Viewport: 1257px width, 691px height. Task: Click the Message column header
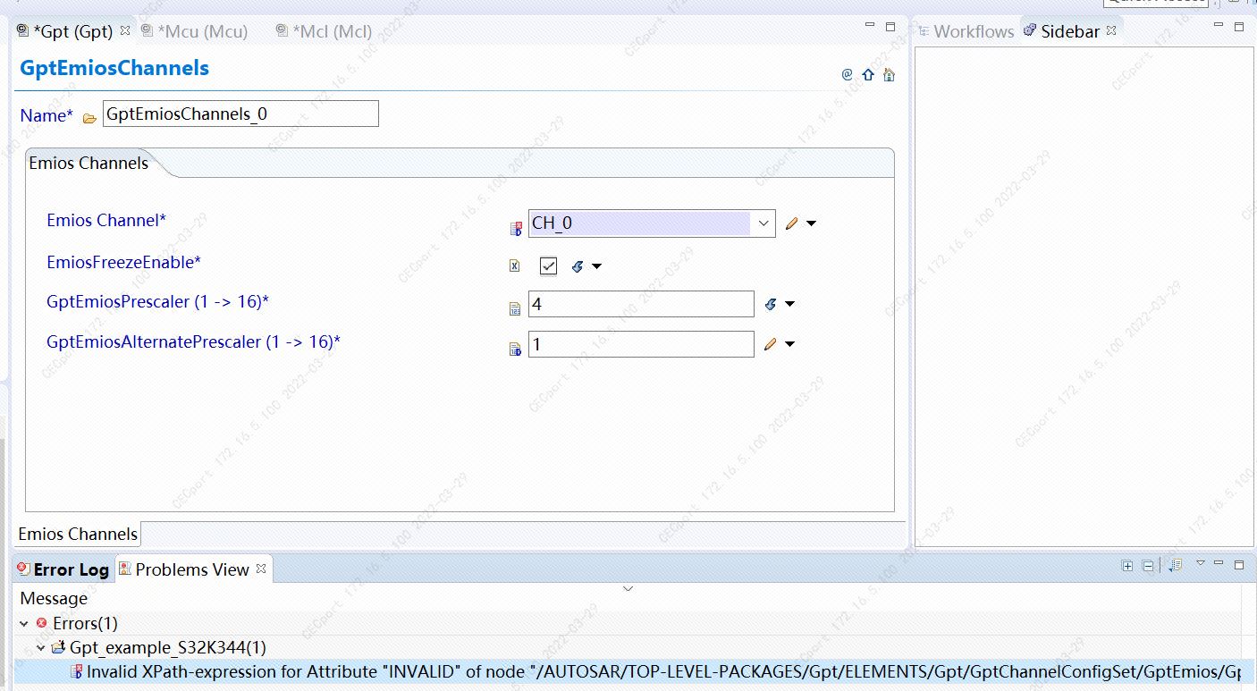click(x=54, y=598)
